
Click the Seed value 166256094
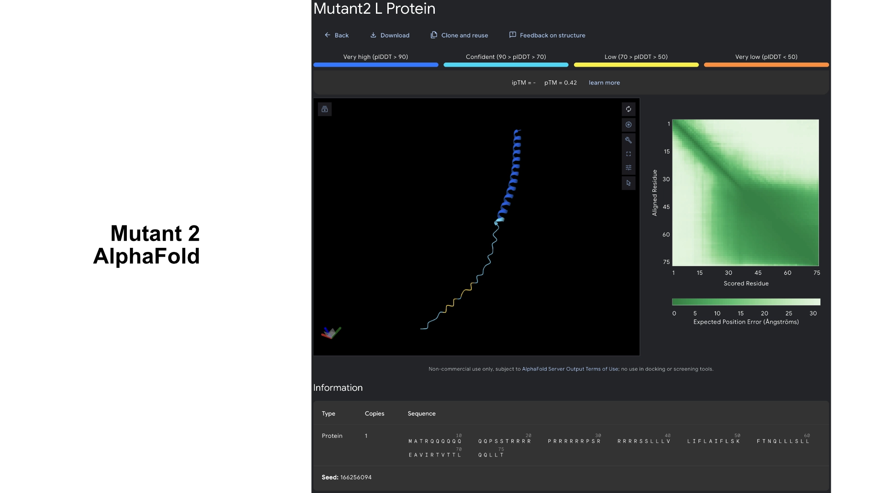[x=356, y=477]
